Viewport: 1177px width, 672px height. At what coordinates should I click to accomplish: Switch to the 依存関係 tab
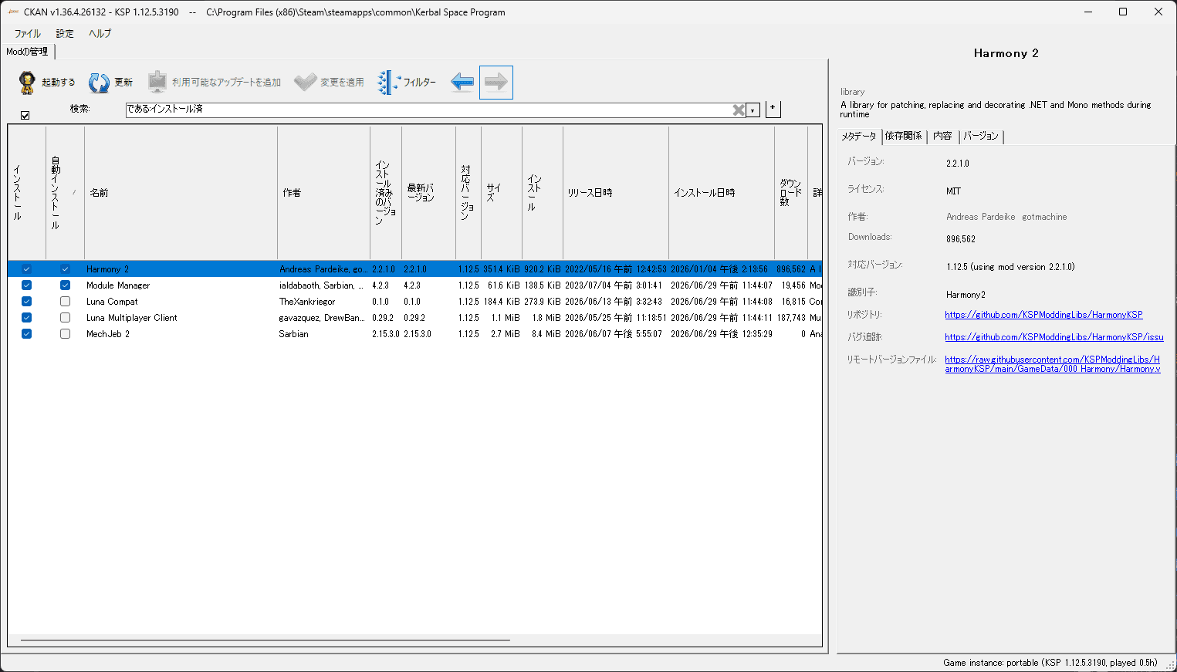(904, 136)
